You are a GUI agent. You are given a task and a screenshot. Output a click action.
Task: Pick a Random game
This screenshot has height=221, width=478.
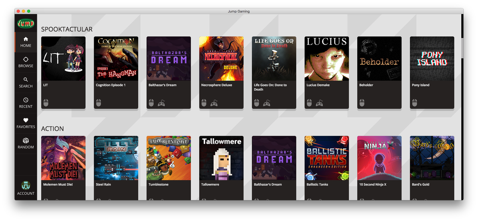coord(25,143)
